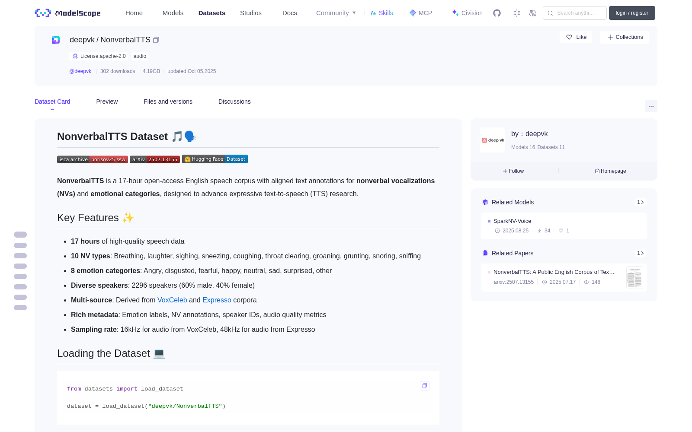Open the Hugging Face Dataset badge
The height and width of the screenshot is (432, 692).
(215, 159)
